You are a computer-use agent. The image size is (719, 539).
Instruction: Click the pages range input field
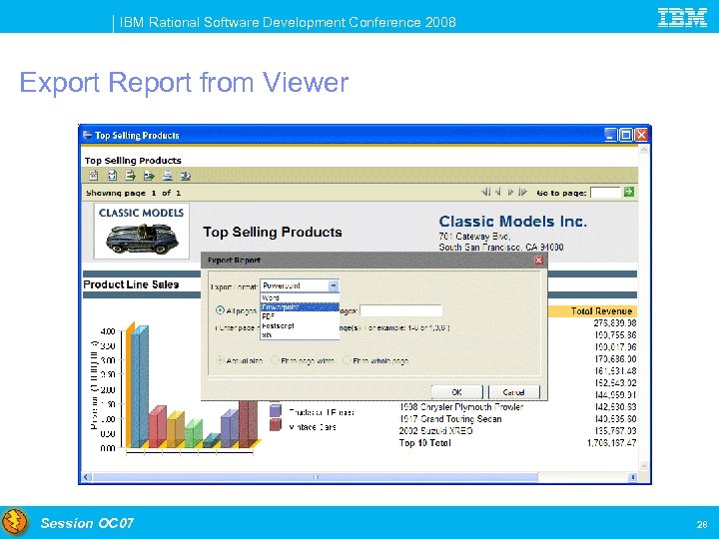pos(401,310)
